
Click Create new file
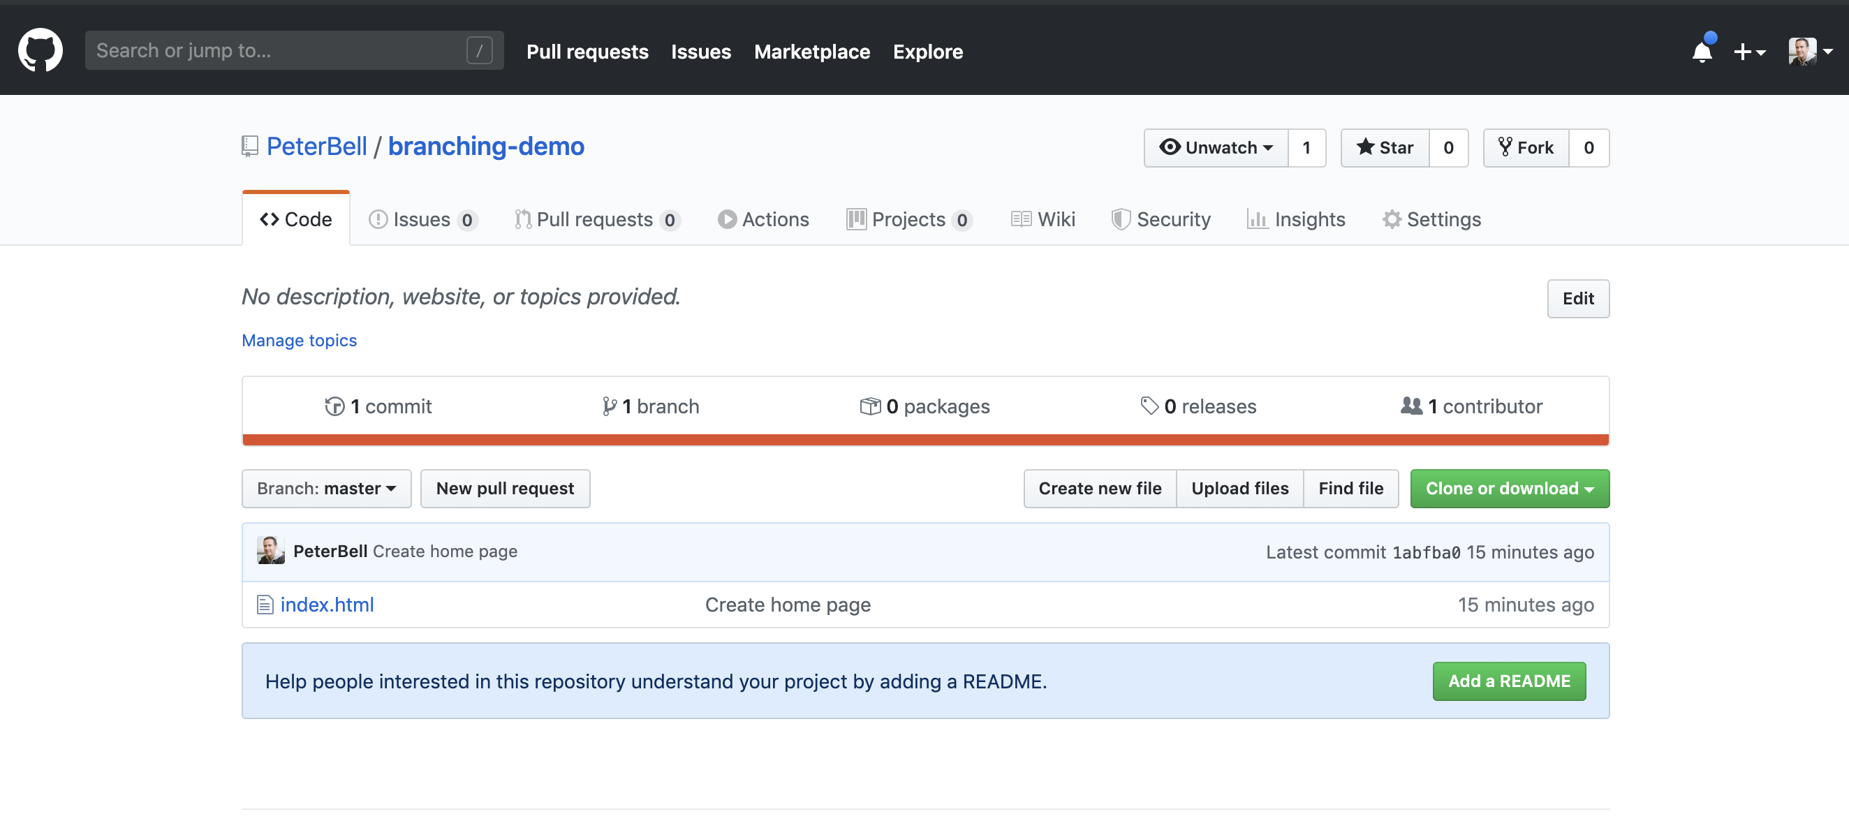click(1100, 489)
